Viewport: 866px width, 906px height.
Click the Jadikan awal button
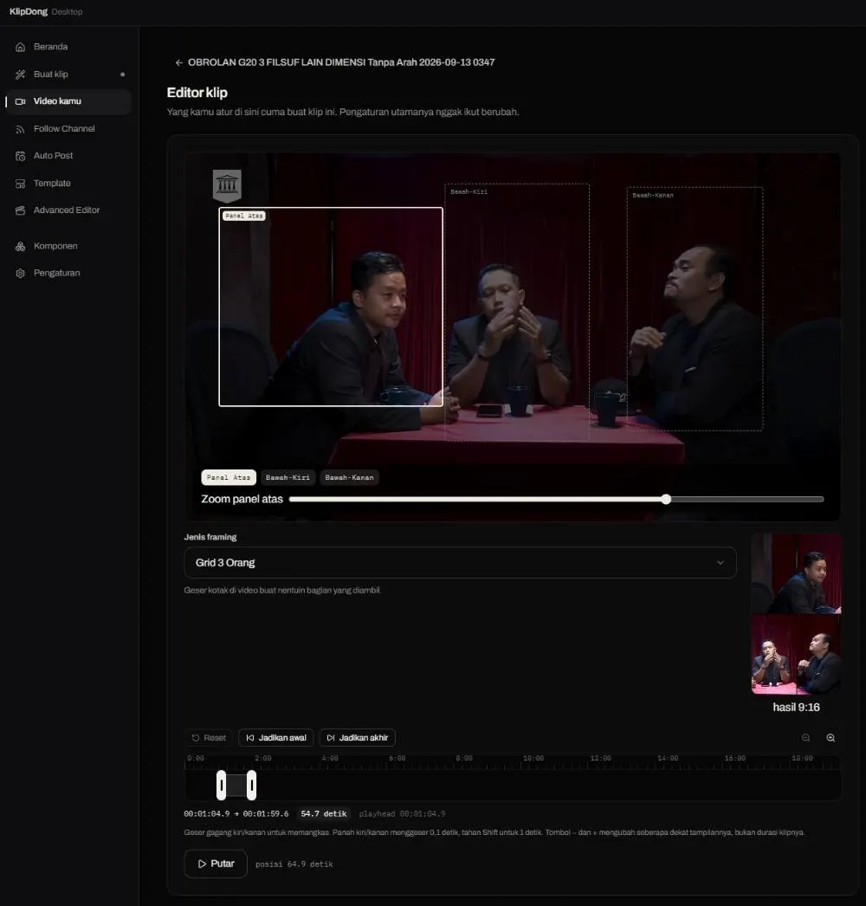point(276,738)
